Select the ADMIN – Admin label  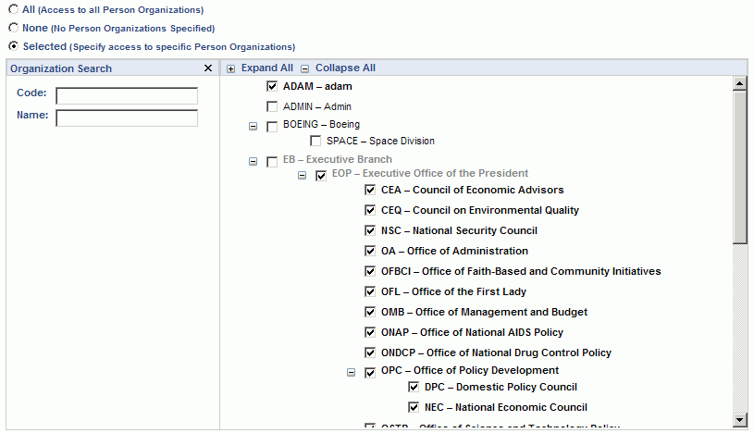tap(317, 106)
